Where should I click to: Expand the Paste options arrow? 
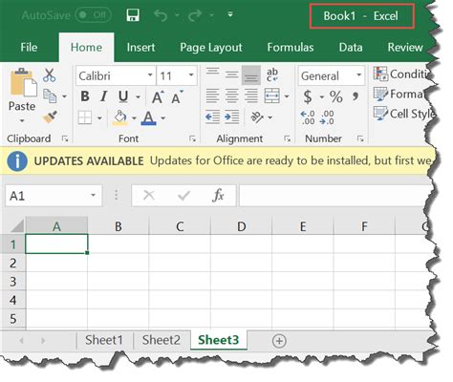pyautogui.click(x=22, y=120)
